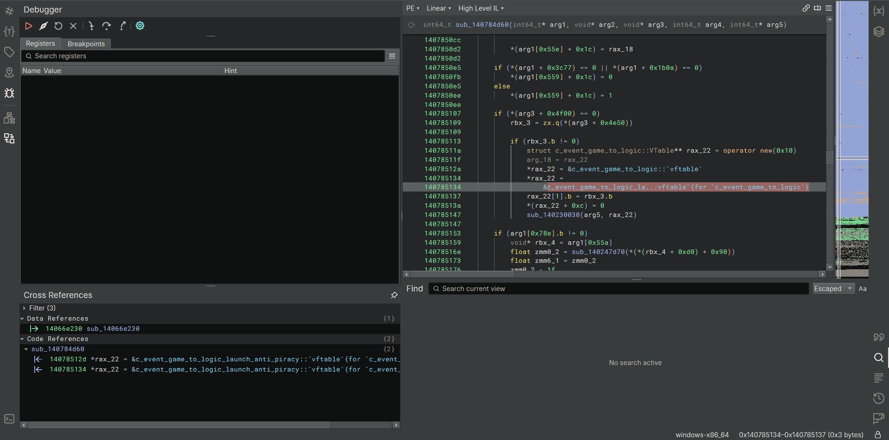Screen dimensions: 889x440
Task: Switch to the Breakpoints tab
Action: [x=86, y=43]
